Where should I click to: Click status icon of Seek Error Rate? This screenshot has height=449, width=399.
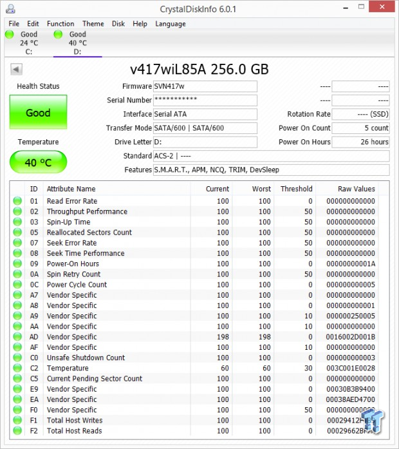pyautogui.click(x=17, y=243)
